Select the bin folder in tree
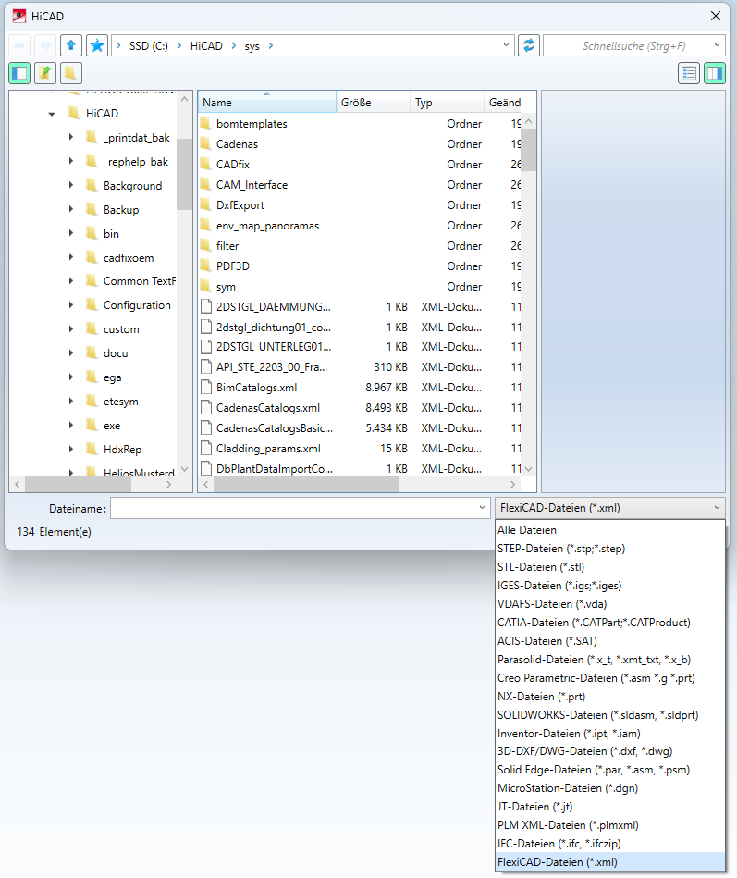The width and height of the screenshot is (737, 878). point(111,234)
